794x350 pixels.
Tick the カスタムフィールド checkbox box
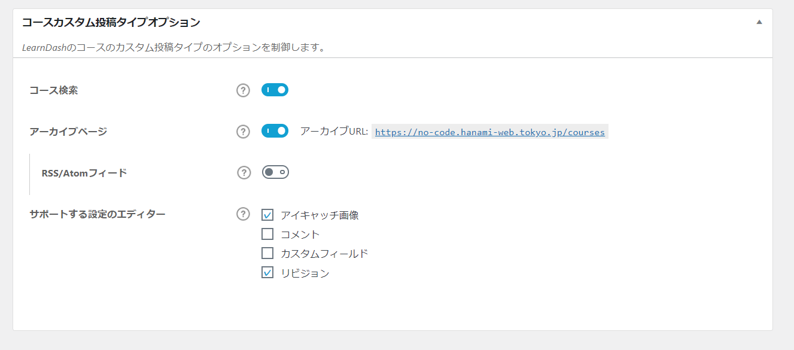267,254
